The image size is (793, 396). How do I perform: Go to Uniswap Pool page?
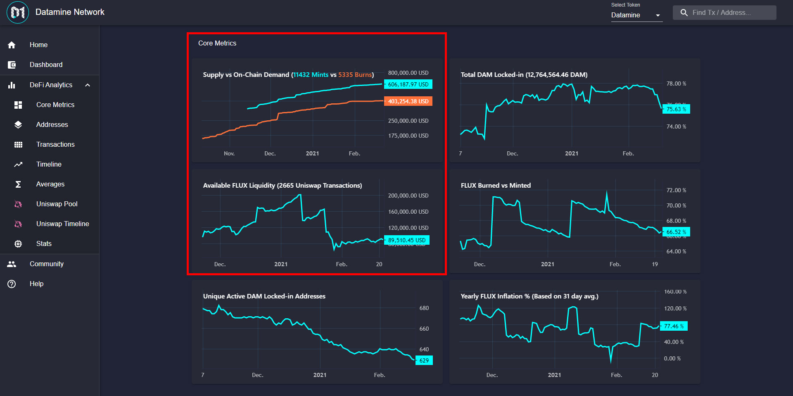tap(50, 204)
